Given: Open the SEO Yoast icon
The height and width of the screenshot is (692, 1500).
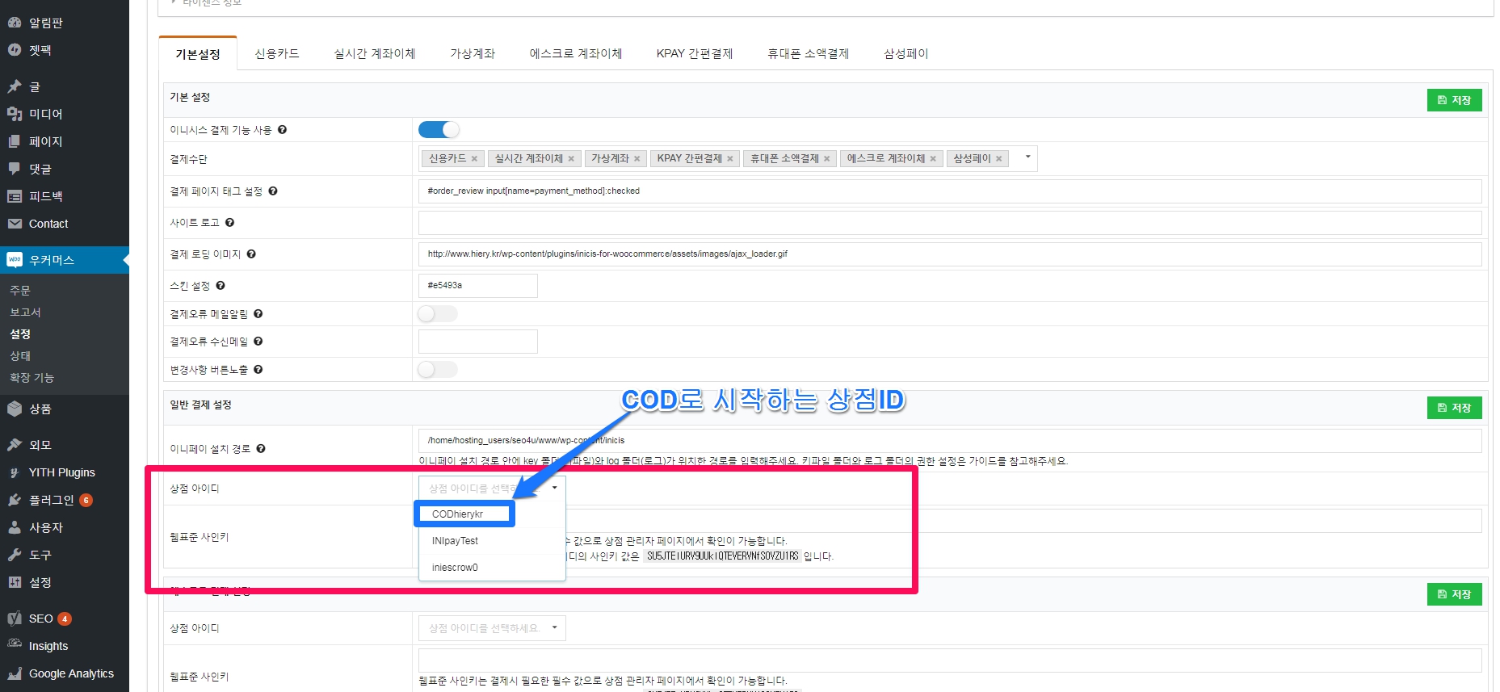Looking at the screenshot, I should click(15, 619).
